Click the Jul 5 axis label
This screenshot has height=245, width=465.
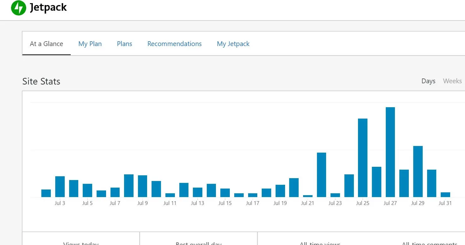(x=87, y=203)
